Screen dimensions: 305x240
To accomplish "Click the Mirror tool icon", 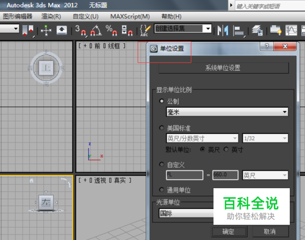I will [223, 30].
